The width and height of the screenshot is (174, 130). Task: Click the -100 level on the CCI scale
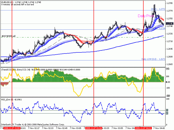pyautogui.click(x=168, y=88)
